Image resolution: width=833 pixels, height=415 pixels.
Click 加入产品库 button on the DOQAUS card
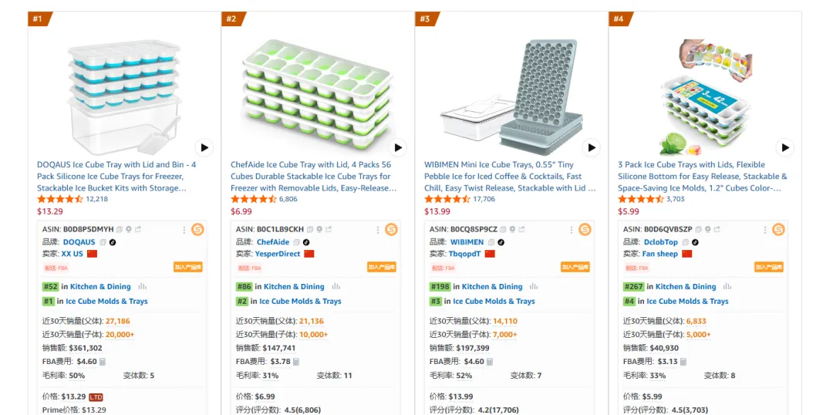tap(188, 268)
